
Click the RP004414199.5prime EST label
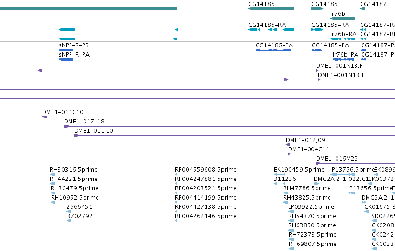click(206, 198)
